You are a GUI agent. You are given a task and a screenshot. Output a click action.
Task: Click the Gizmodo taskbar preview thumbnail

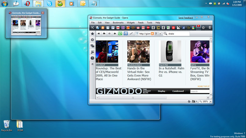(x=26, y=25)
